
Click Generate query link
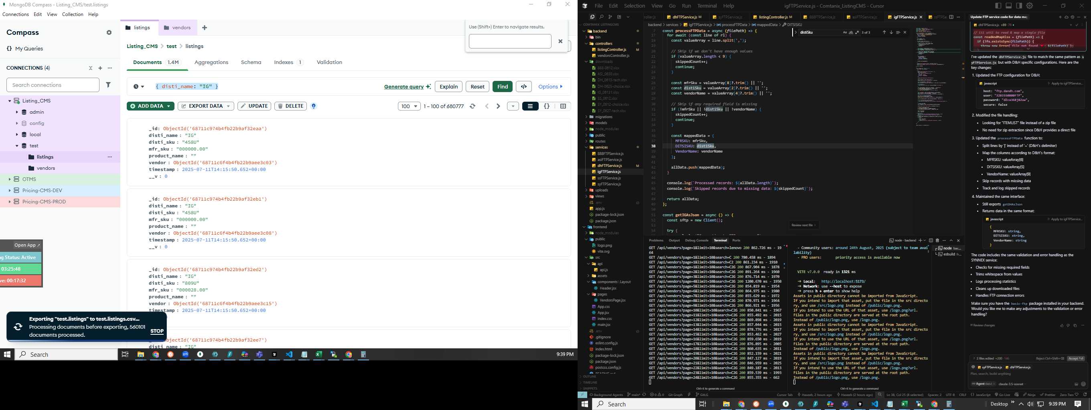404,86
